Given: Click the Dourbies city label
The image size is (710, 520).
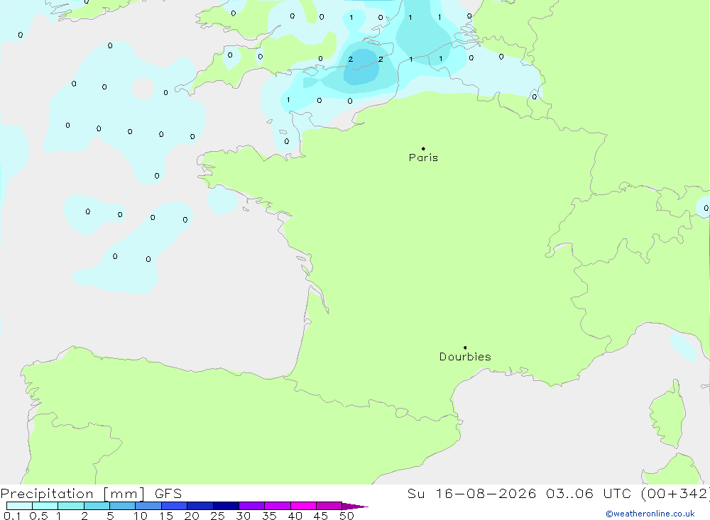Looking at the screenshot, I should (x=465, y=357).
